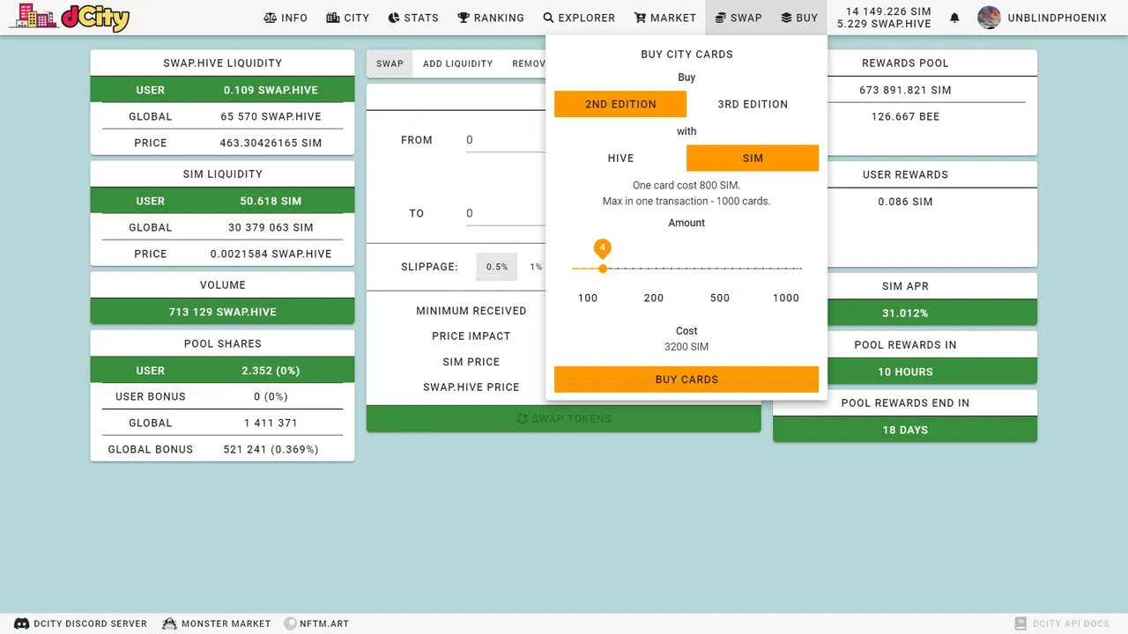Click 126.667 BEE rewards value
1128x634 pixels.
click(x=905, y=116)
